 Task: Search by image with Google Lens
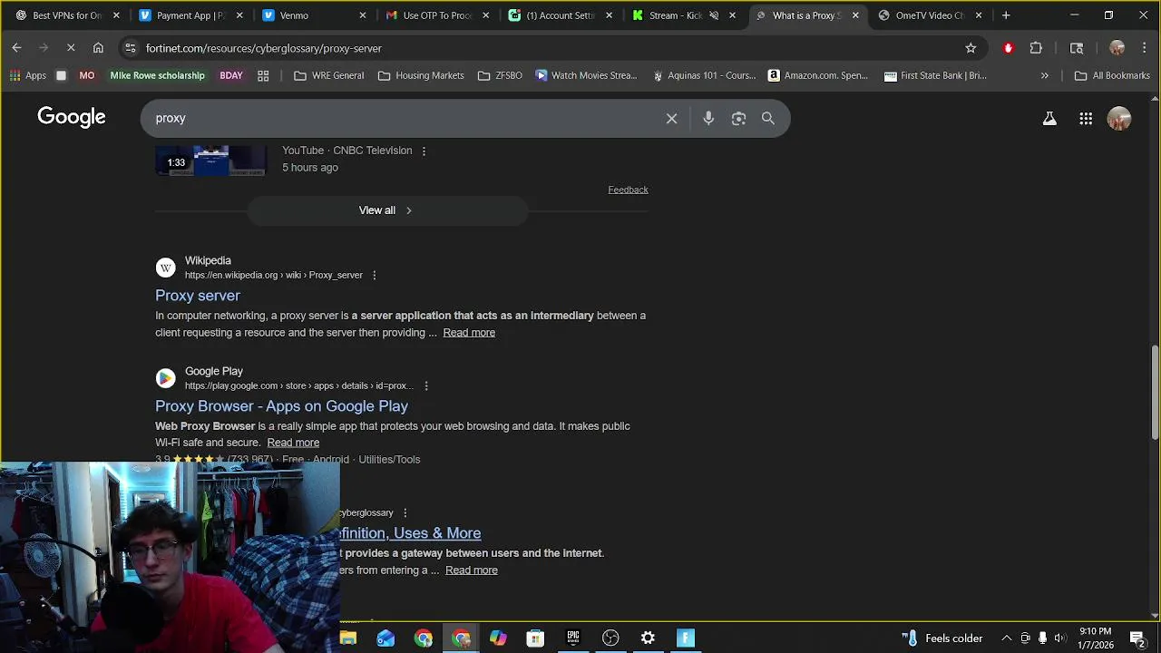(x=738, y=118)
